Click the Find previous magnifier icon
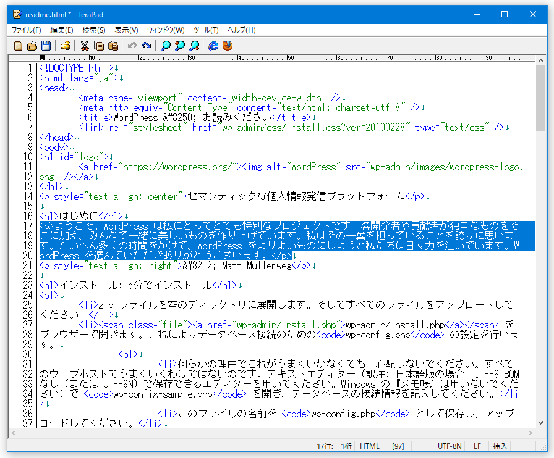The width and height of the screenshot is (554, 458). coord(180,46)
